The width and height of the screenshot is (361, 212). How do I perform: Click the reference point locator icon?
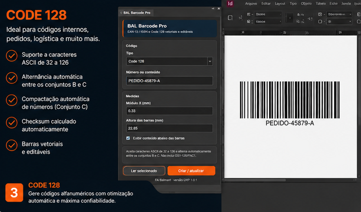(240, 18)
